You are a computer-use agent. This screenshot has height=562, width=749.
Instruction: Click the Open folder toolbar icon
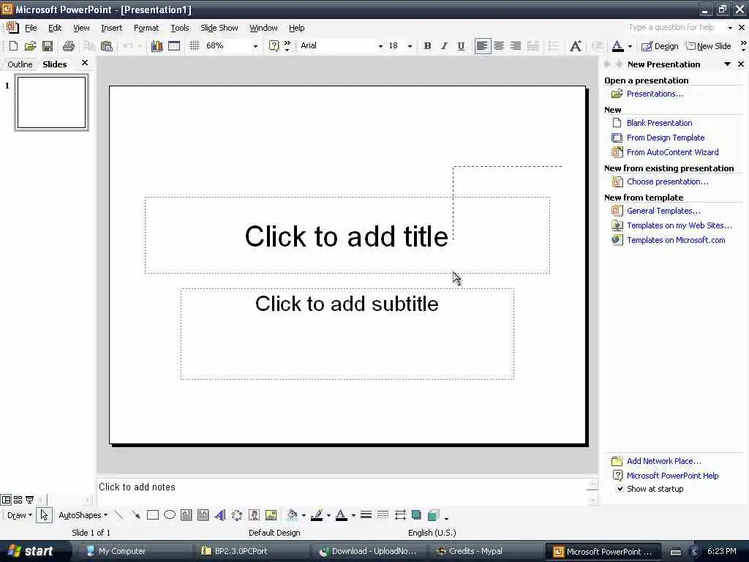click(30, 46)
